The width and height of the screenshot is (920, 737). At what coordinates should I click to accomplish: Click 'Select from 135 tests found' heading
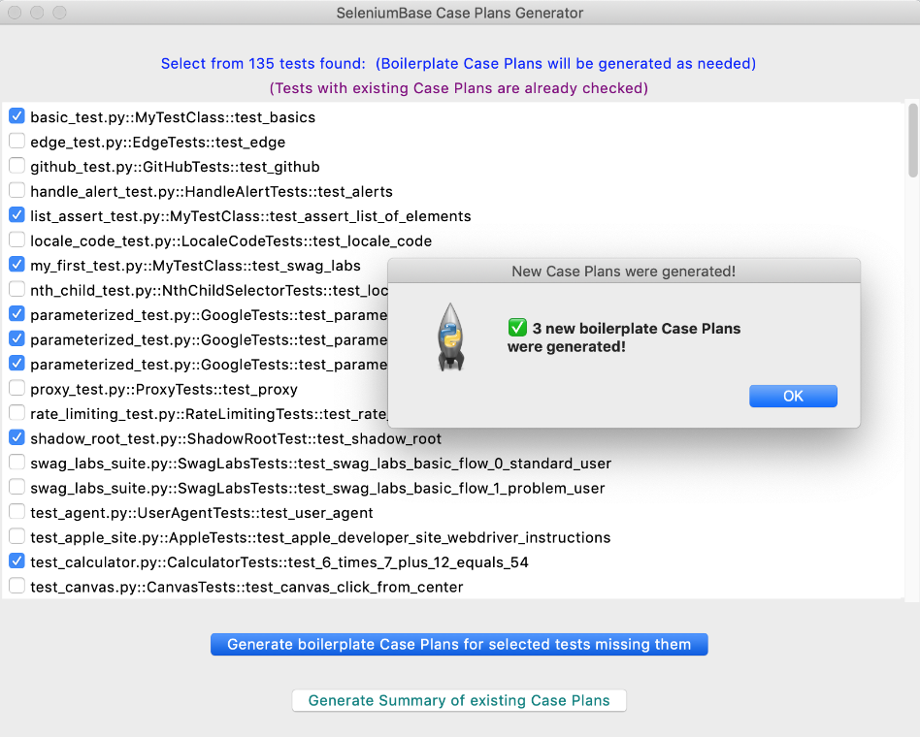[263, 63]
